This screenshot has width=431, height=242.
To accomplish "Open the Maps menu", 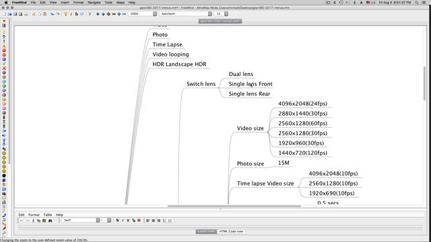I will click(121, 3).
